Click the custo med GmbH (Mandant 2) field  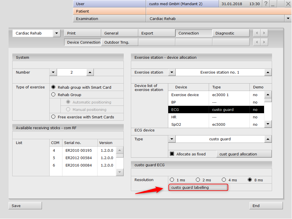(182, 4)
